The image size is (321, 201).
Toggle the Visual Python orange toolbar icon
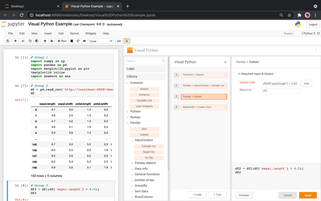[x=127, y=41]
